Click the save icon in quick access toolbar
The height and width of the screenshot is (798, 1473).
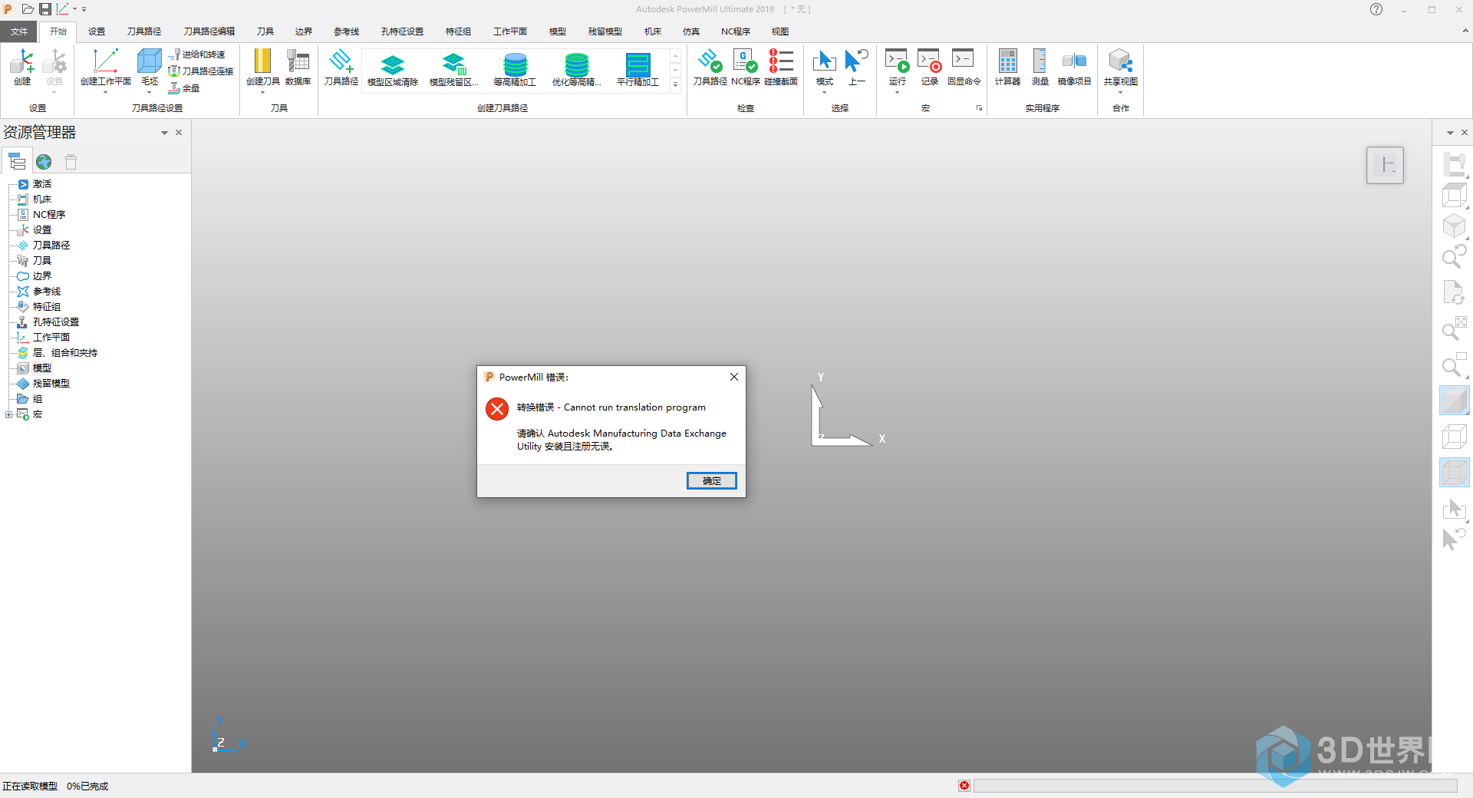coord(45,9)
